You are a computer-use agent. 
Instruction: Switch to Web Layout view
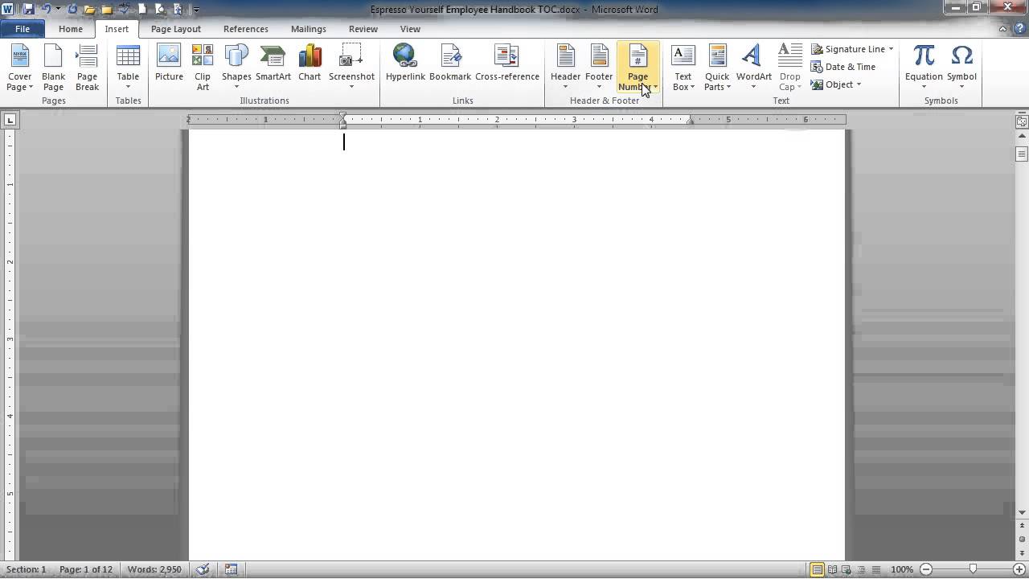pyautogui.click(x=847, y=569)
